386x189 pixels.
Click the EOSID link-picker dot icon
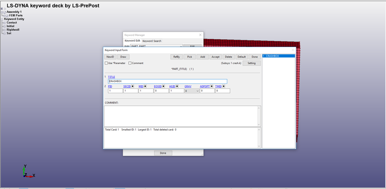[x=163, y=86]
